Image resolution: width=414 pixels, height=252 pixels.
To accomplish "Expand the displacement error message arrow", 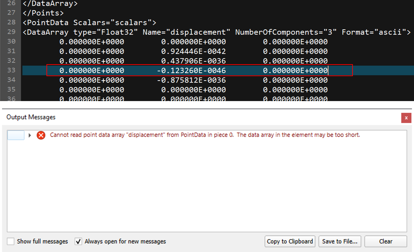I will [30, 135].
